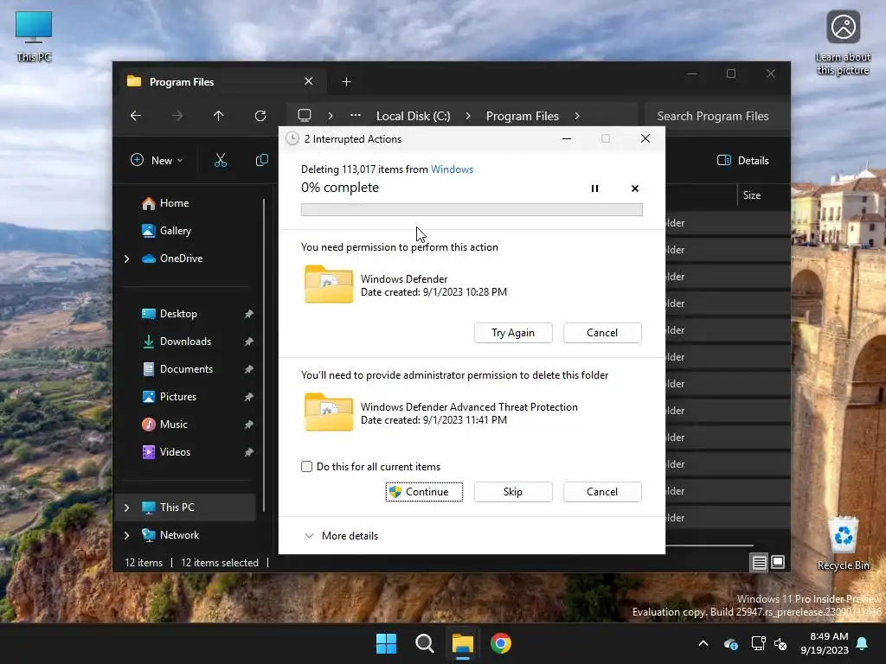Screen dimensions: 886x664
Task: Click chevron after Local Disk (C:)
Action: 468,116
